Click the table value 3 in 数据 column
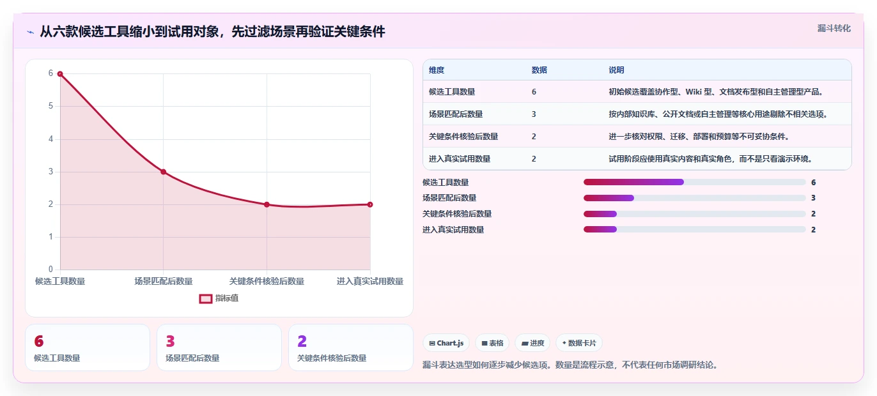 pos(534,114)
